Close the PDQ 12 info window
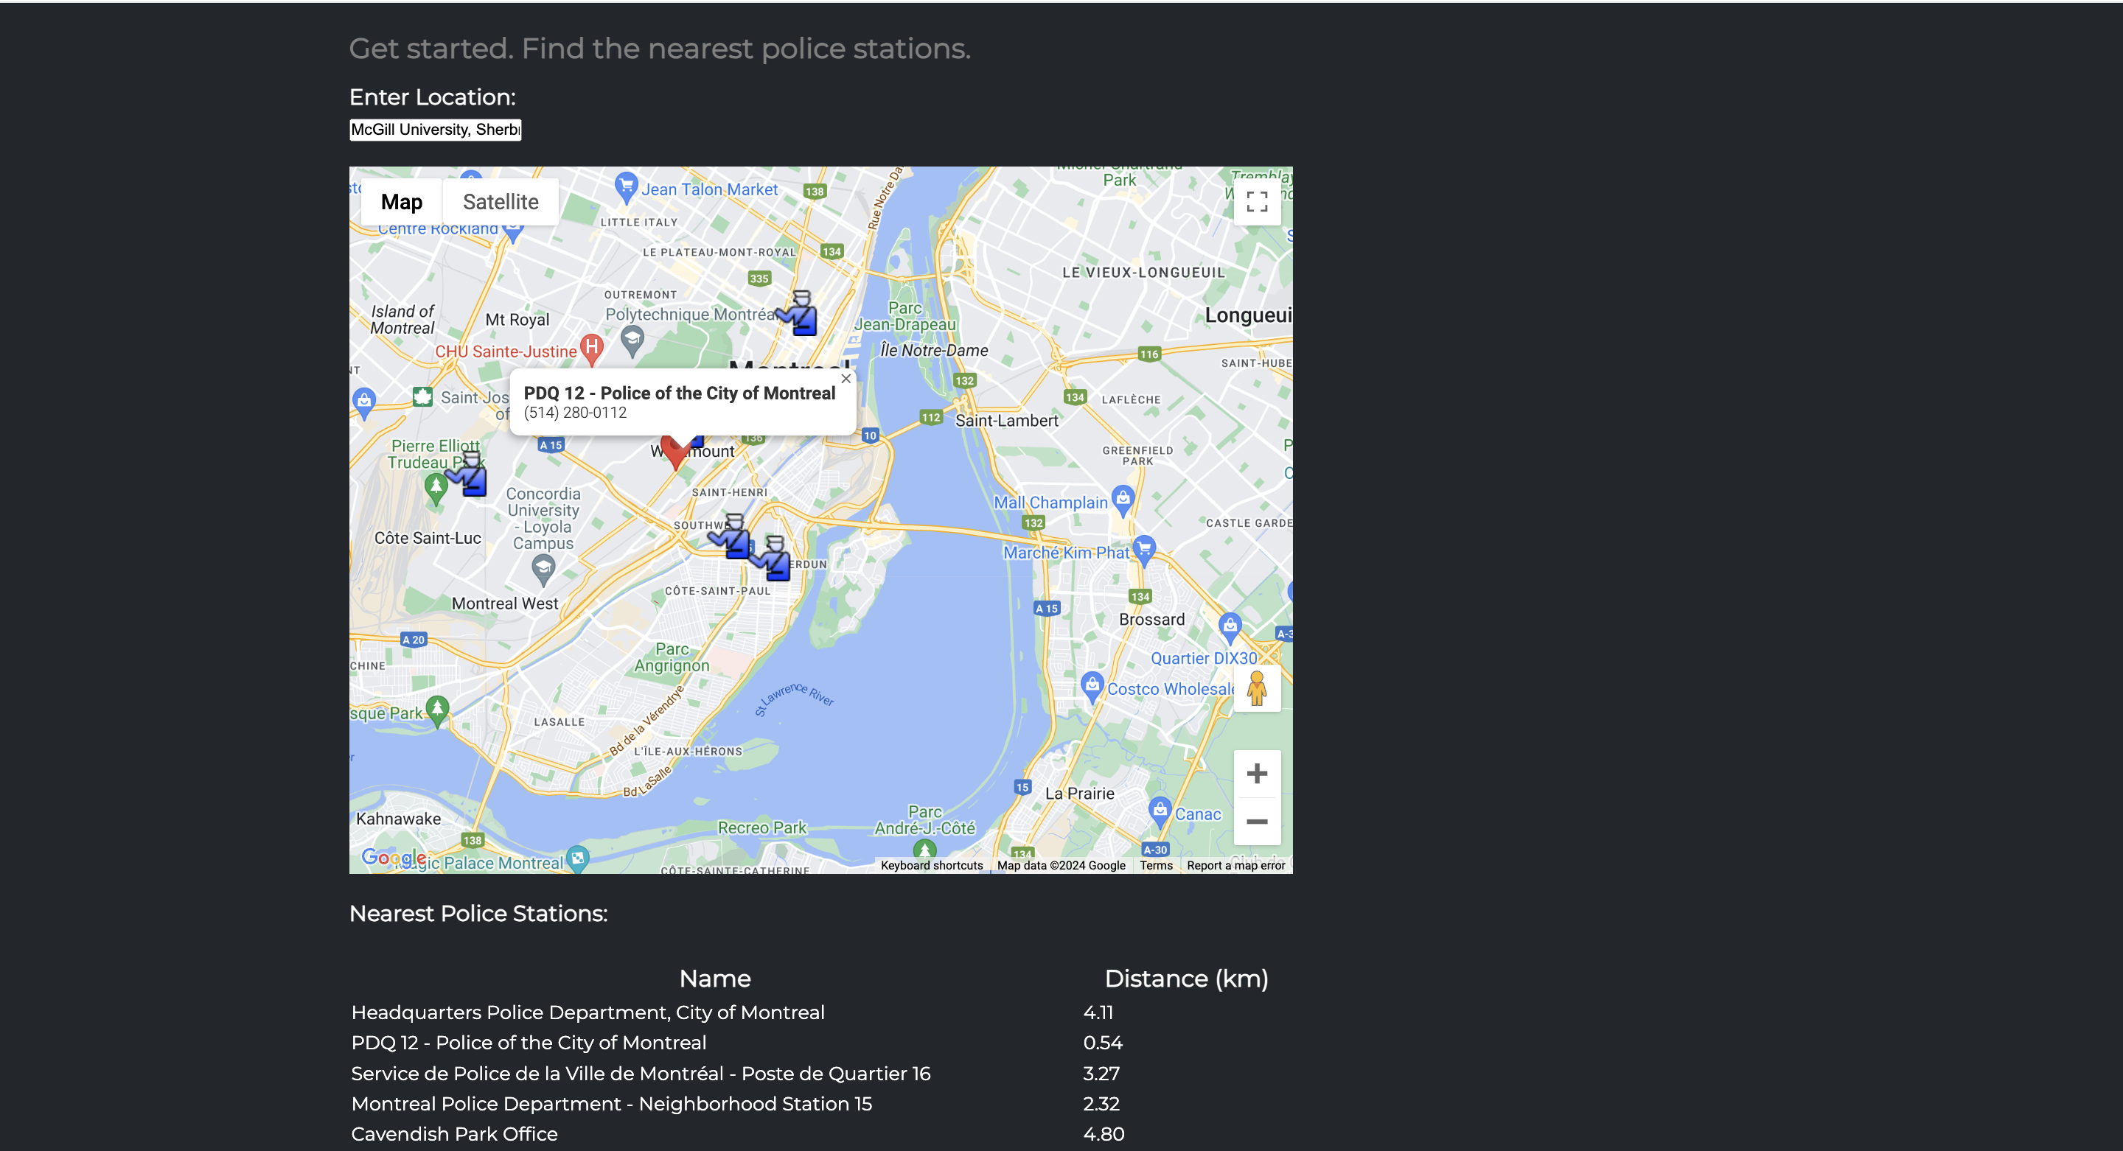Image resolution: width=2123 pixels, height=1151 pixels. click(x=846, y=379)
